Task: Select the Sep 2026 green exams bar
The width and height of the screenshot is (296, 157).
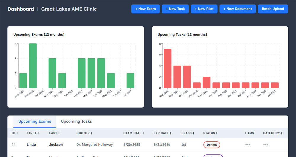Action: [x=33, y=66]
